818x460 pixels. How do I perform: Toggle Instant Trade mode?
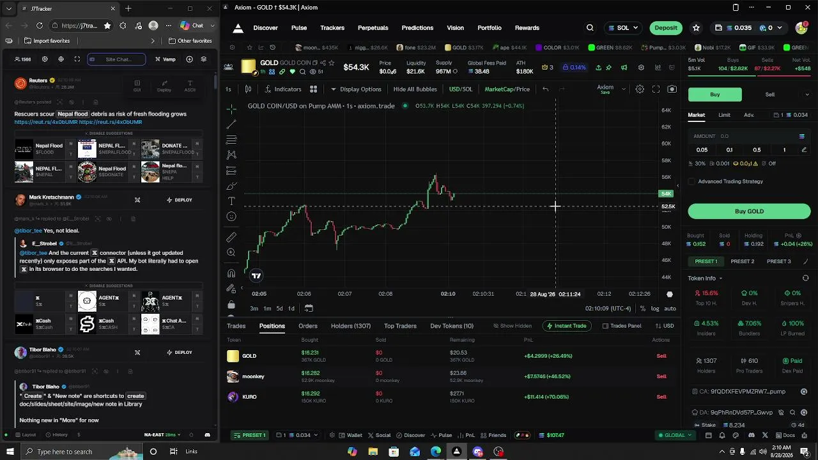[x=566, y=326]
